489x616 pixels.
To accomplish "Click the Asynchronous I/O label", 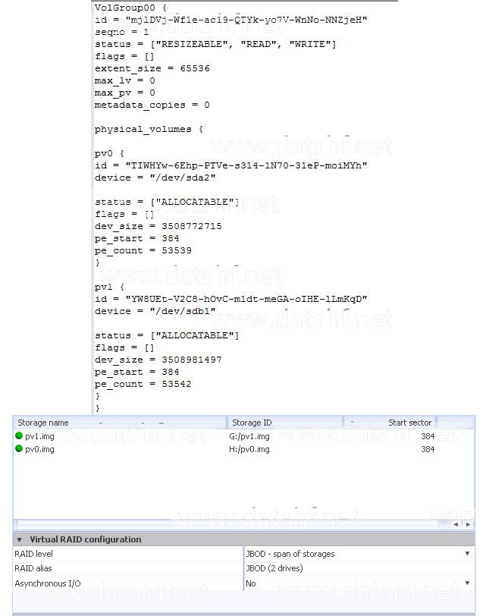I will [48, 583].
